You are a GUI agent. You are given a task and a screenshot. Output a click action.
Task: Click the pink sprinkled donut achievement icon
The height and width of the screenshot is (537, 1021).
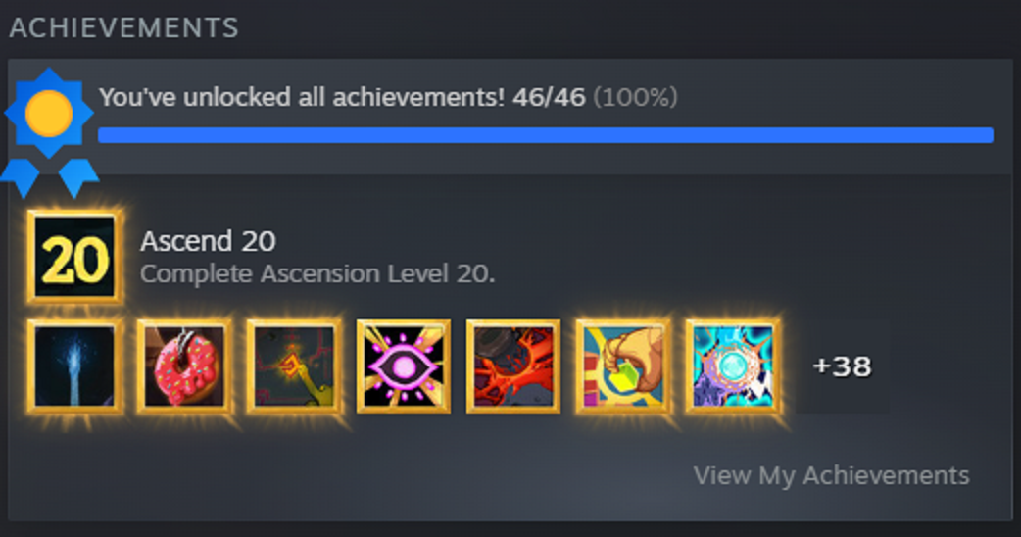click(x=184, y=366)
